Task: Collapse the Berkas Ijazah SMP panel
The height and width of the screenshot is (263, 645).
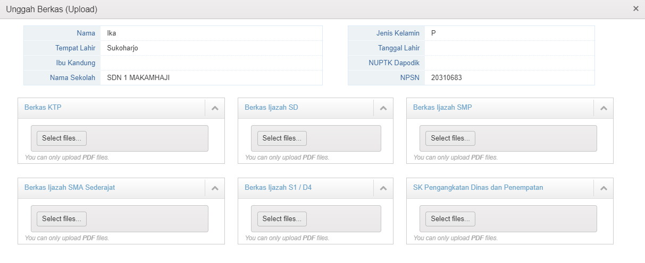Action: 604,108
